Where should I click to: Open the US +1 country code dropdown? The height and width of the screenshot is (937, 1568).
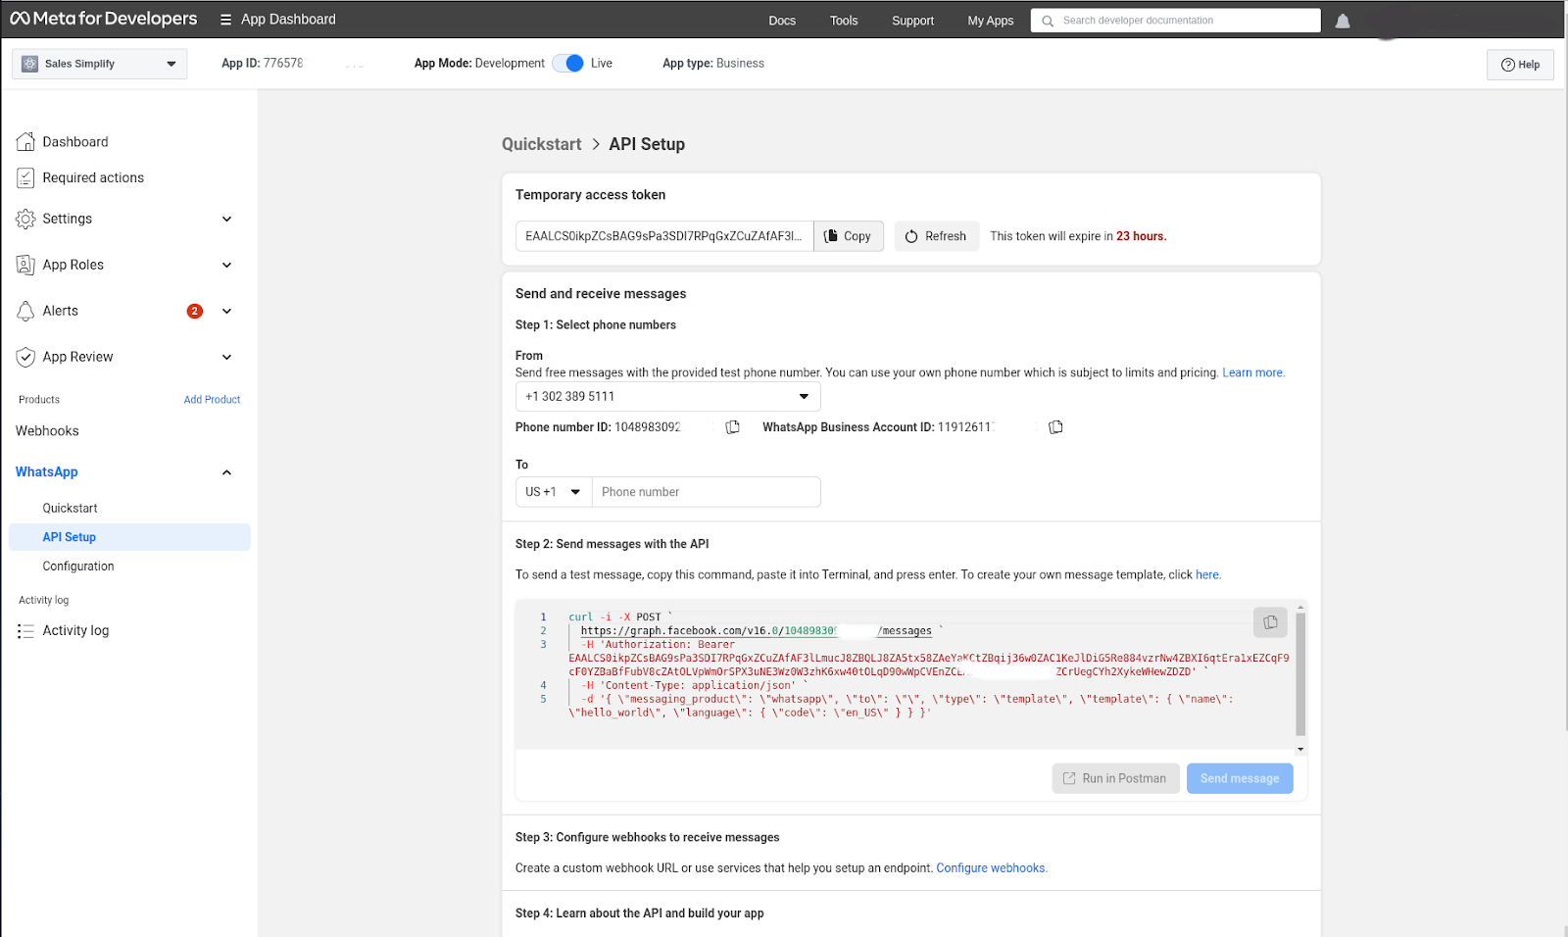coord(554,492)
